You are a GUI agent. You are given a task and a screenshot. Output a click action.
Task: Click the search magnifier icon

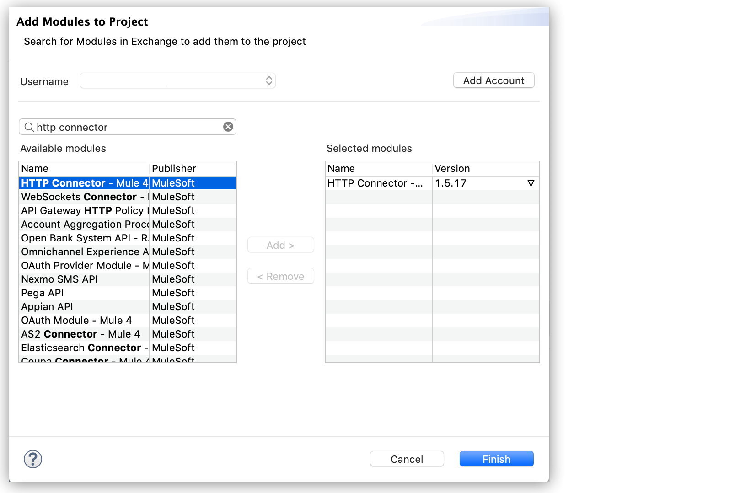coord(29,127)
